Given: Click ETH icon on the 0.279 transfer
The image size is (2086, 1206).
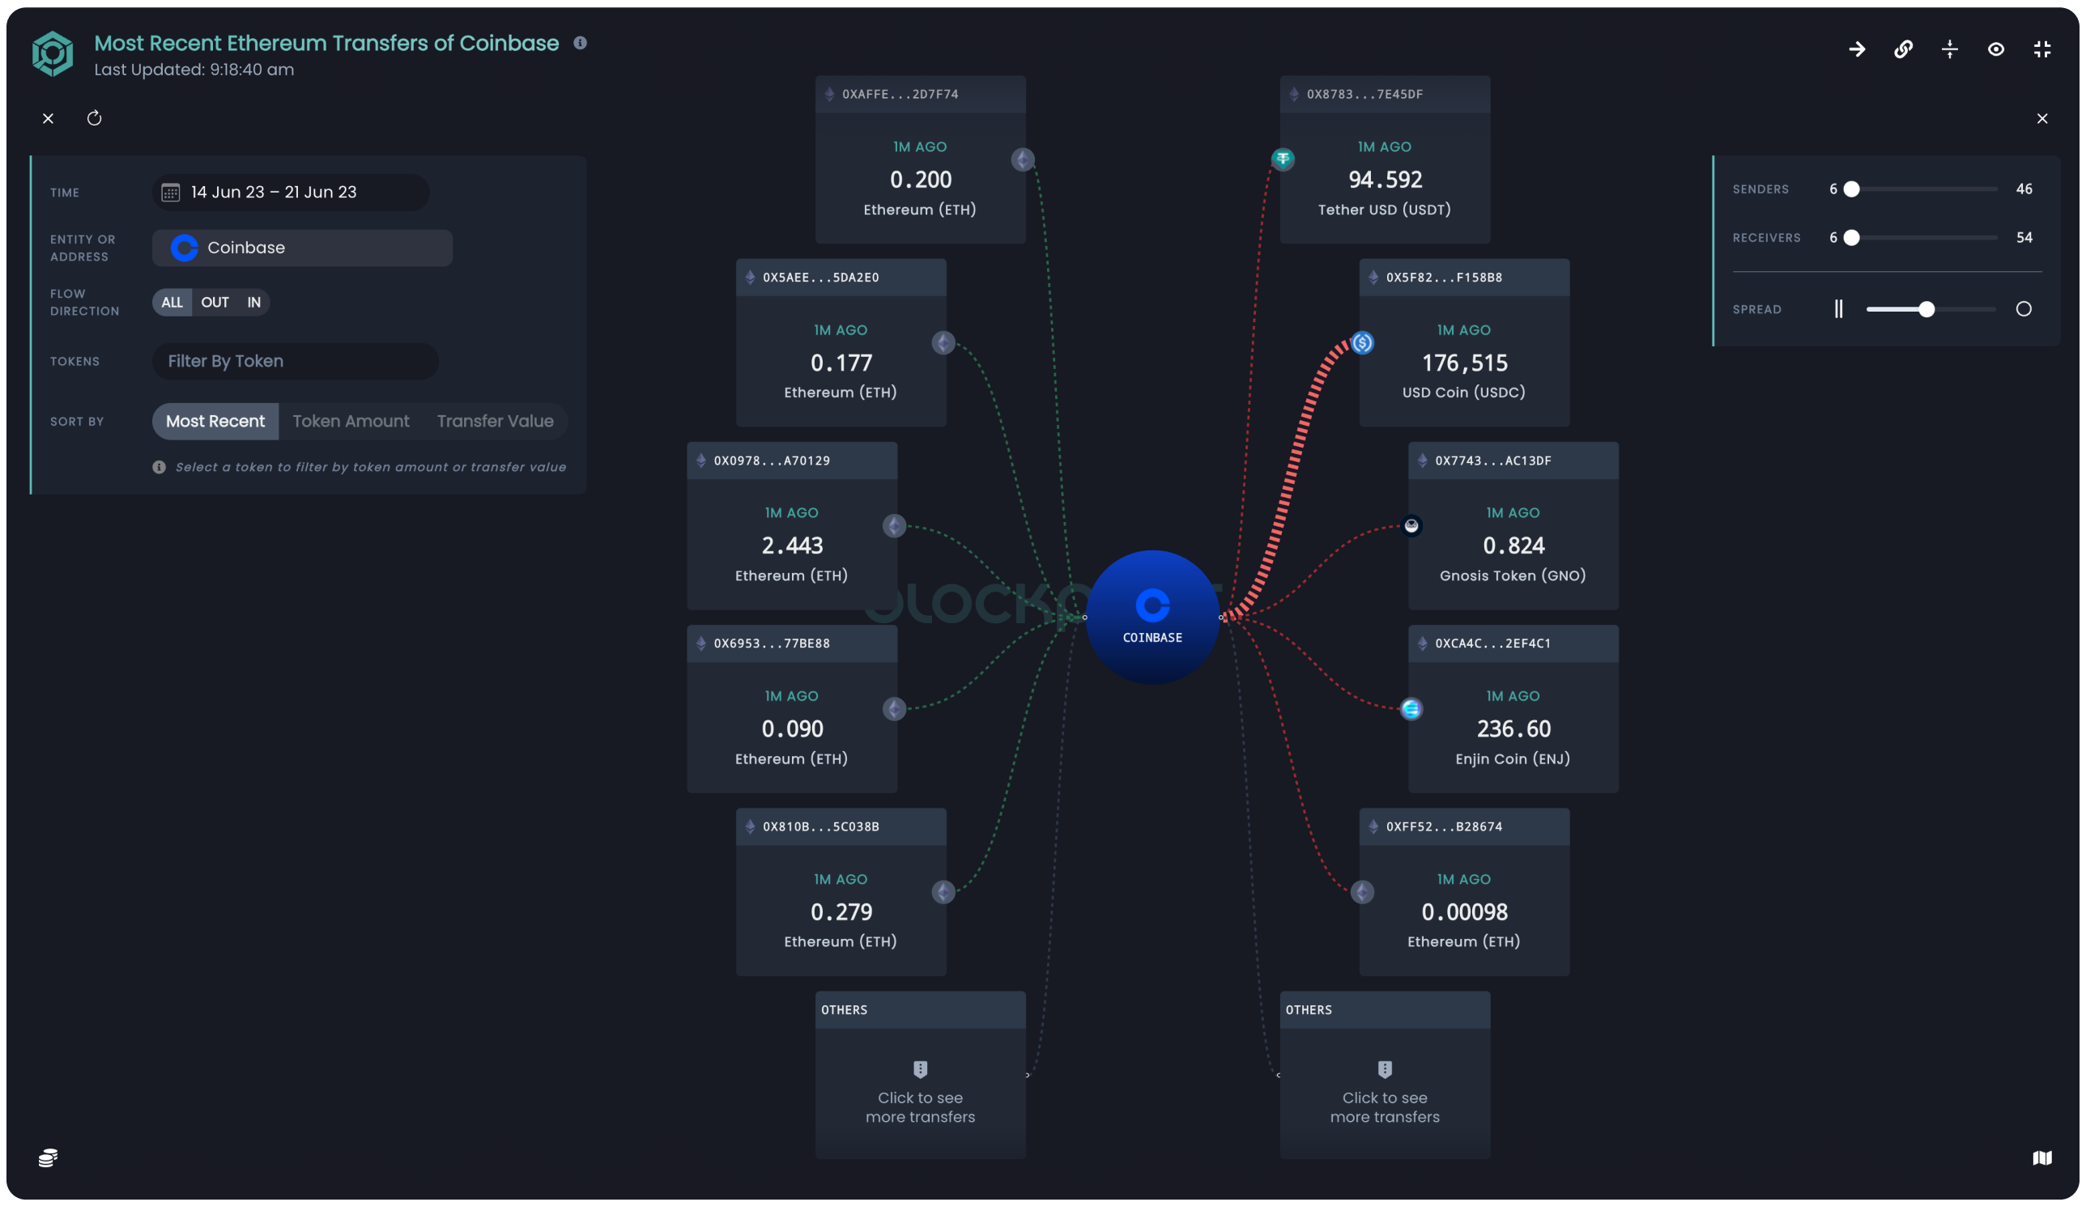Looking at the screenshot, I should click(x=943, y=892).
